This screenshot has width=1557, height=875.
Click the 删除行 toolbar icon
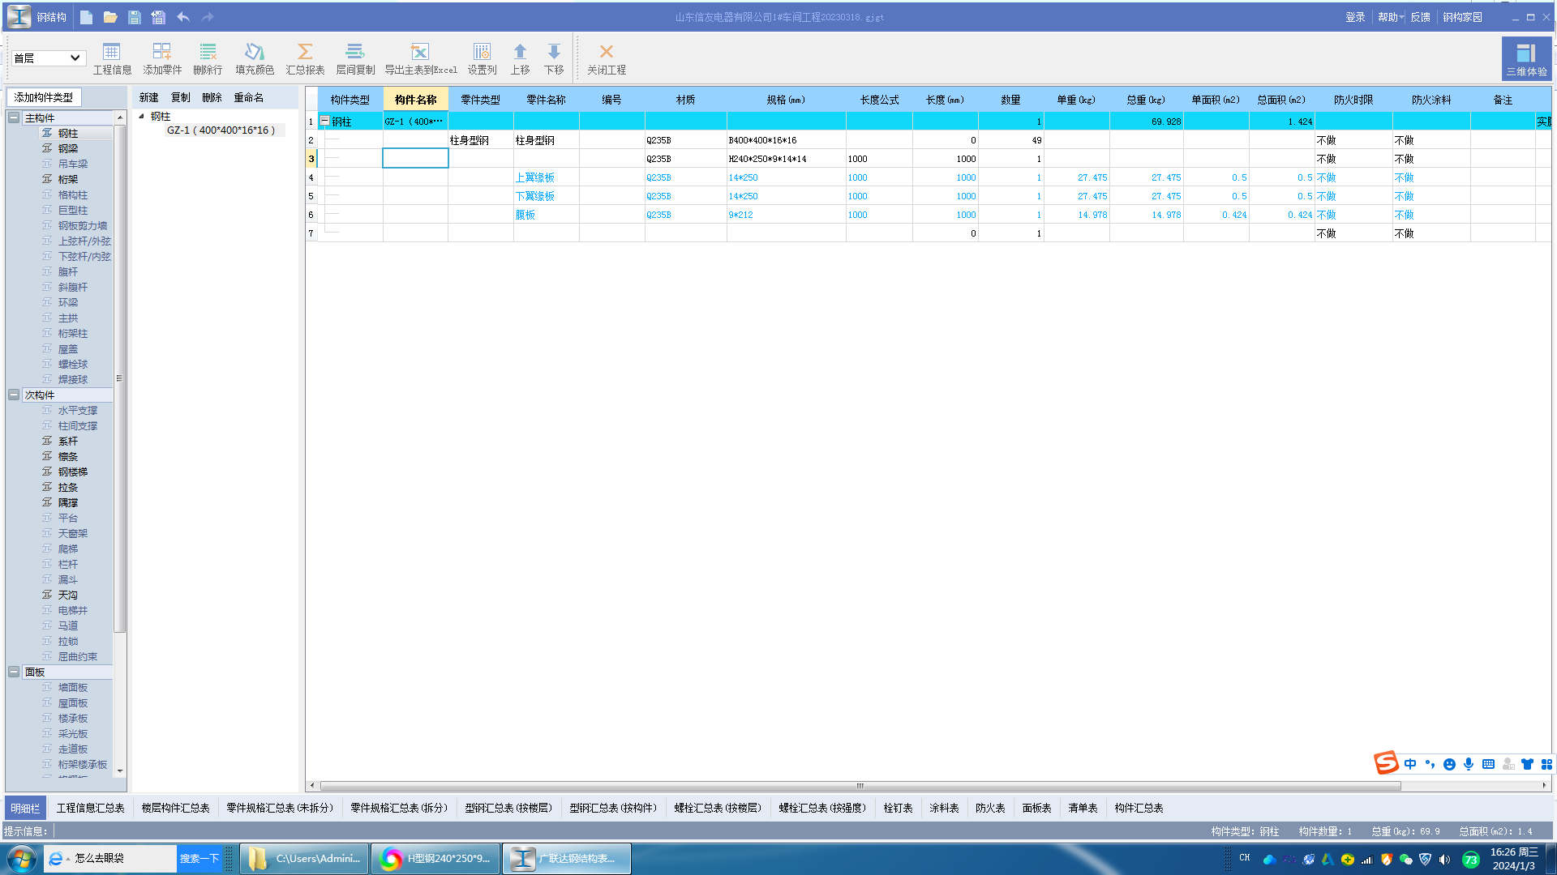(x=208, y=59)
